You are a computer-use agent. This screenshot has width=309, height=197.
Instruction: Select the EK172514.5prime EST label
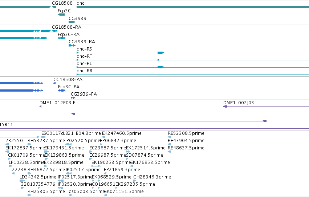[x=146, y=148]
